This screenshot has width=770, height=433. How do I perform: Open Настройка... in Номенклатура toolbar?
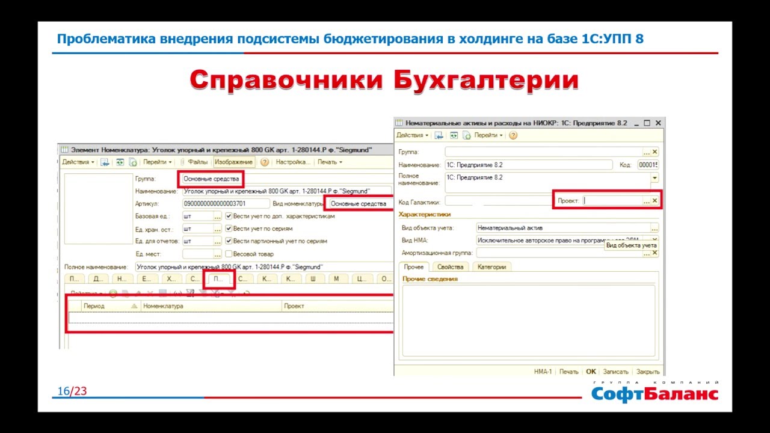(x=292, y=162)
